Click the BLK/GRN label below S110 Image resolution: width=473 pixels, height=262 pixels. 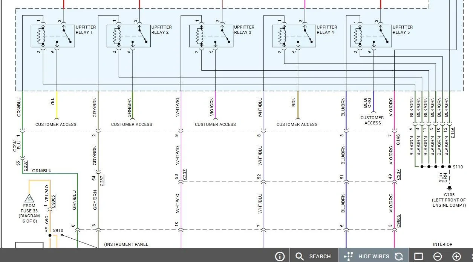pos(443,178)
